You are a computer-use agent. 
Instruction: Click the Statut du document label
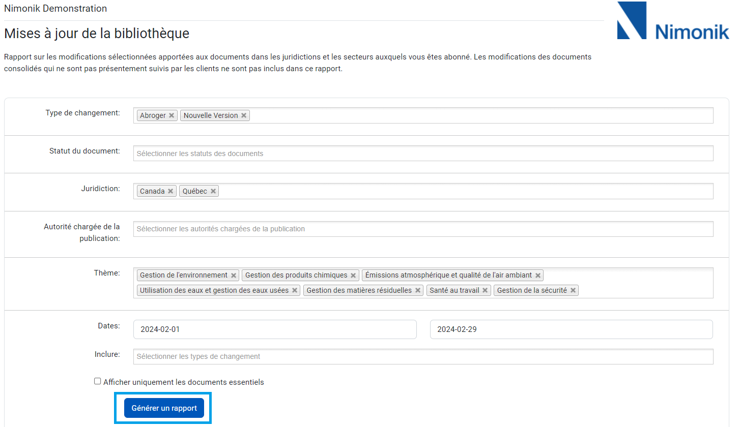[x=84, y=151]
